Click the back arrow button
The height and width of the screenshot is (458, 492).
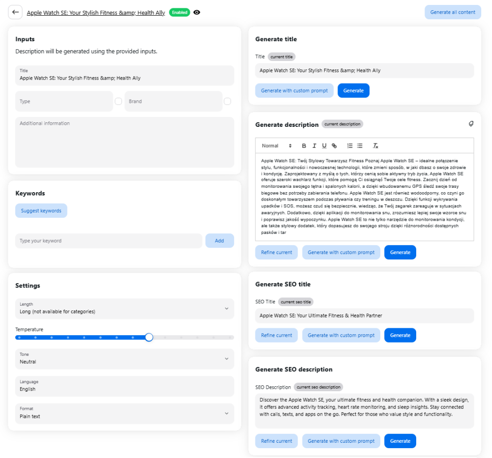(15, 12)
